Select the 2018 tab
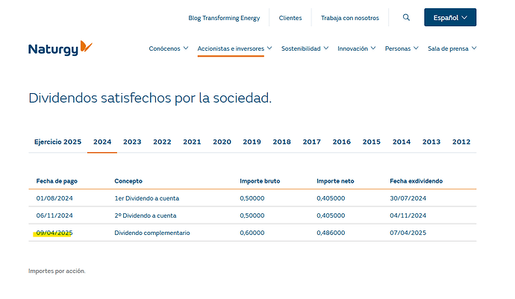 pyautogui.click(x=282, y=142)
